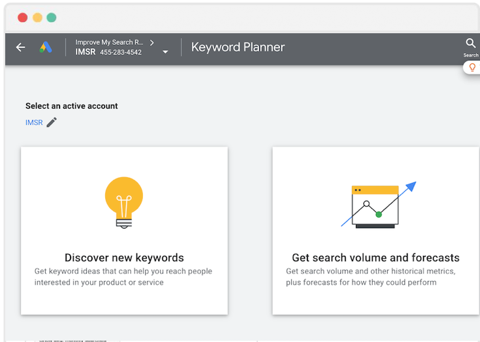Open the blue IMSR account link
The width and height of the screenshot is (480, 342).
pyautogui.click(x=34, y=122)
